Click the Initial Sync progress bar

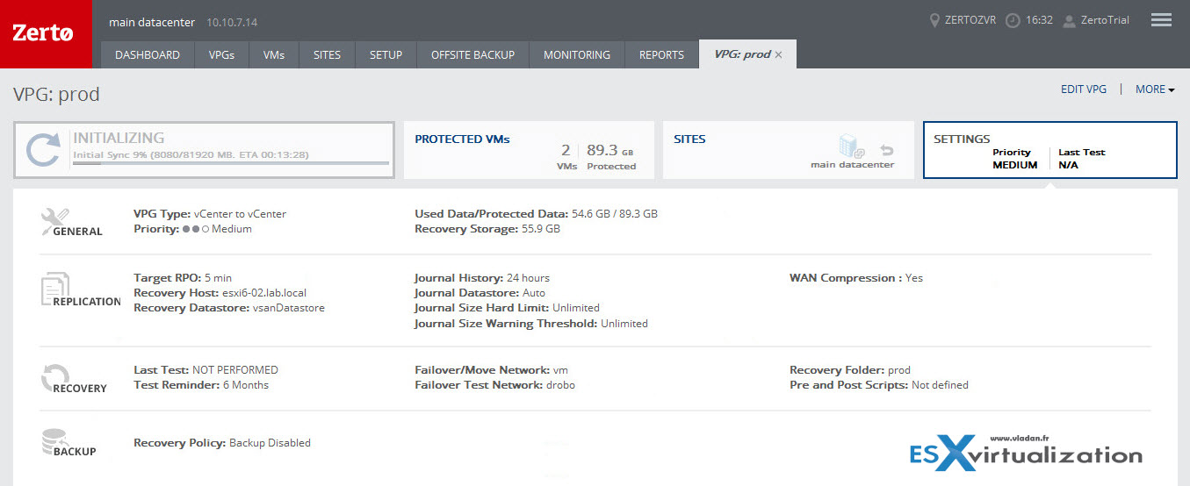click(x=230, y=163)
